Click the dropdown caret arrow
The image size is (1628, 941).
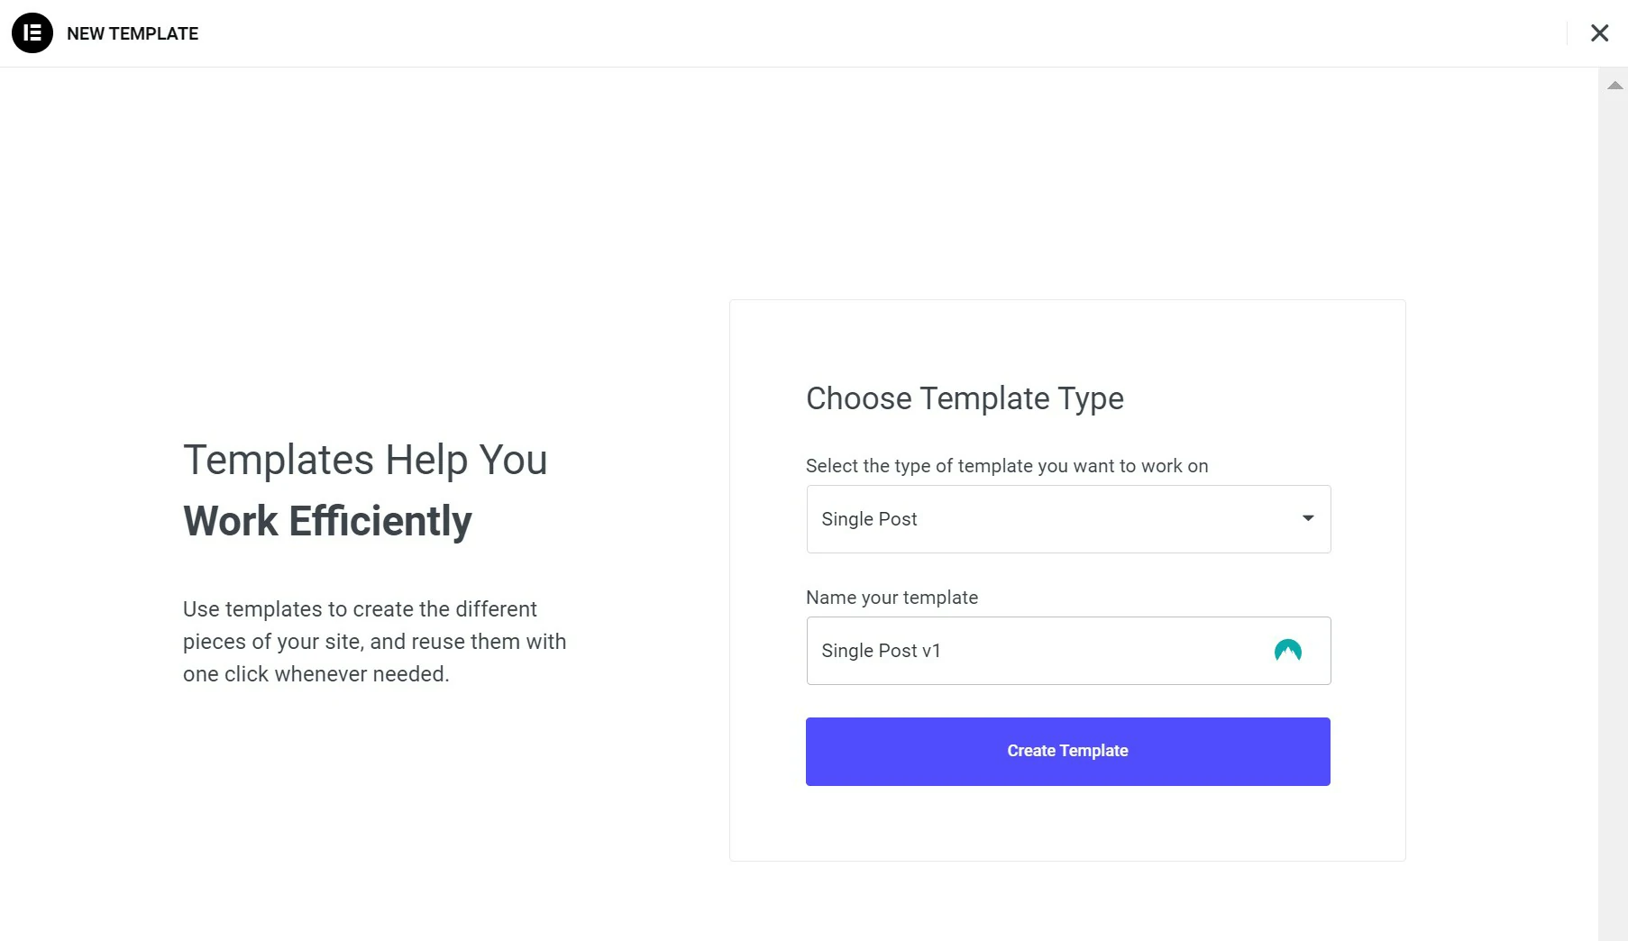click(1308, 518)
